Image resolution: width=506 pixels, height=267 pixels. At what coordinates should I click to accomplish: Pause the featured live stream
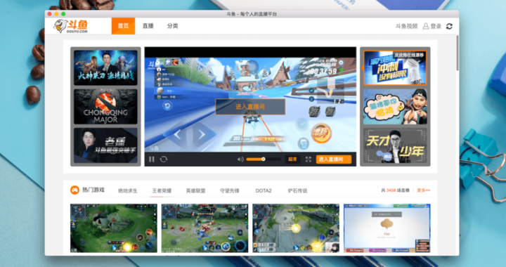(x=152, y=159)
